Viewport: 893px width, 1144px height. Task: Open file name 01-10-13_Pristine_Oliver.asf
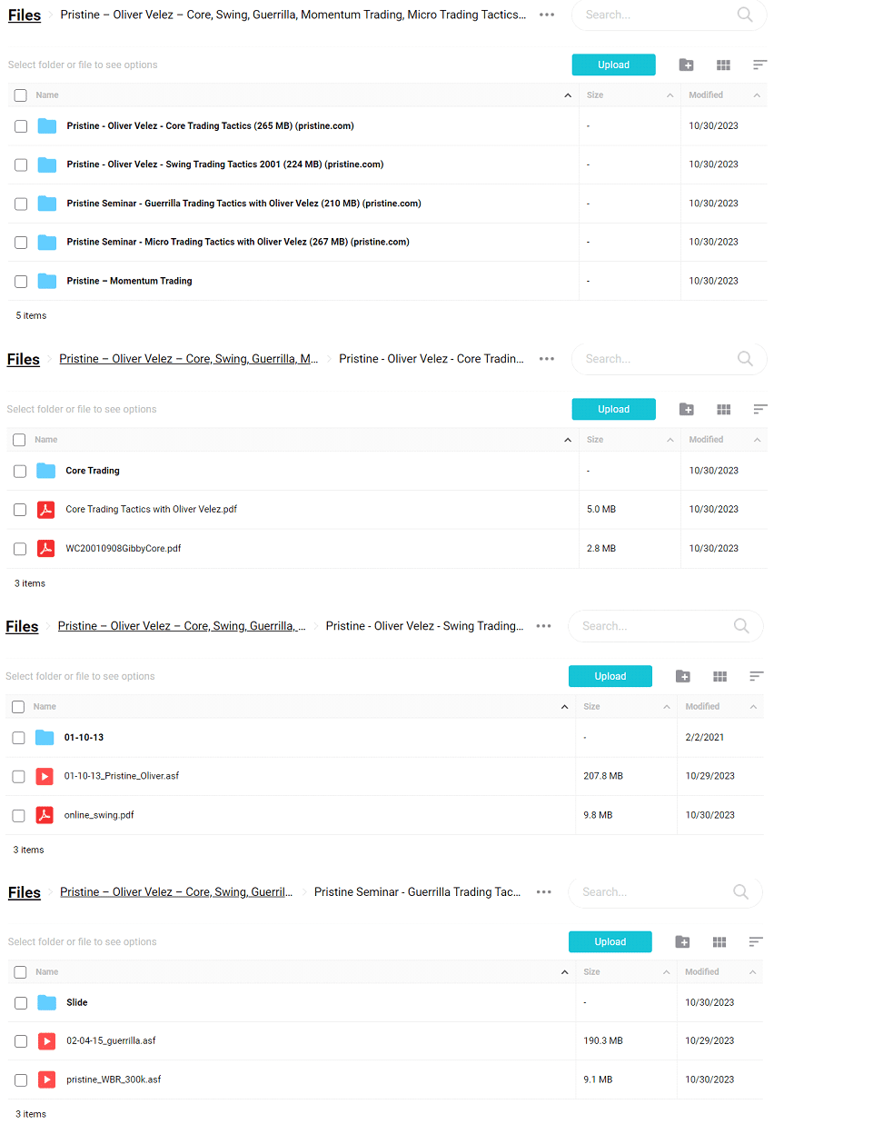(122, 776)
